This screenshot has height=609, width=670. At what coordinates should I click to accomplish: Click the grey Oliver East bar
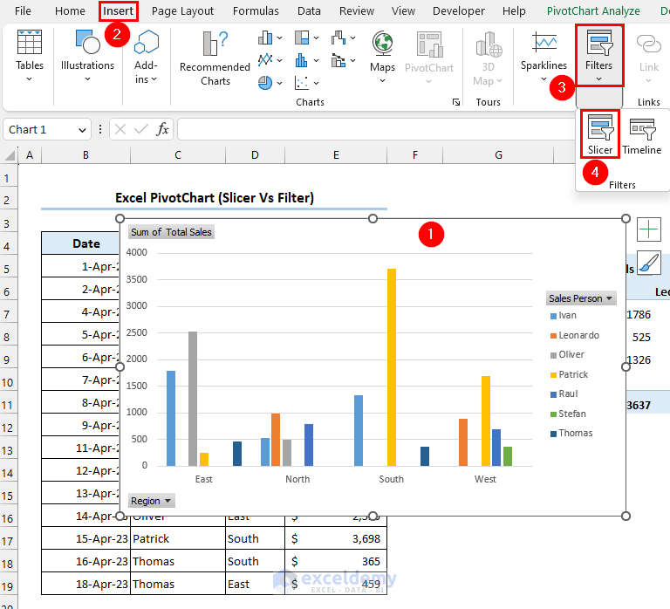coord(193,399)
